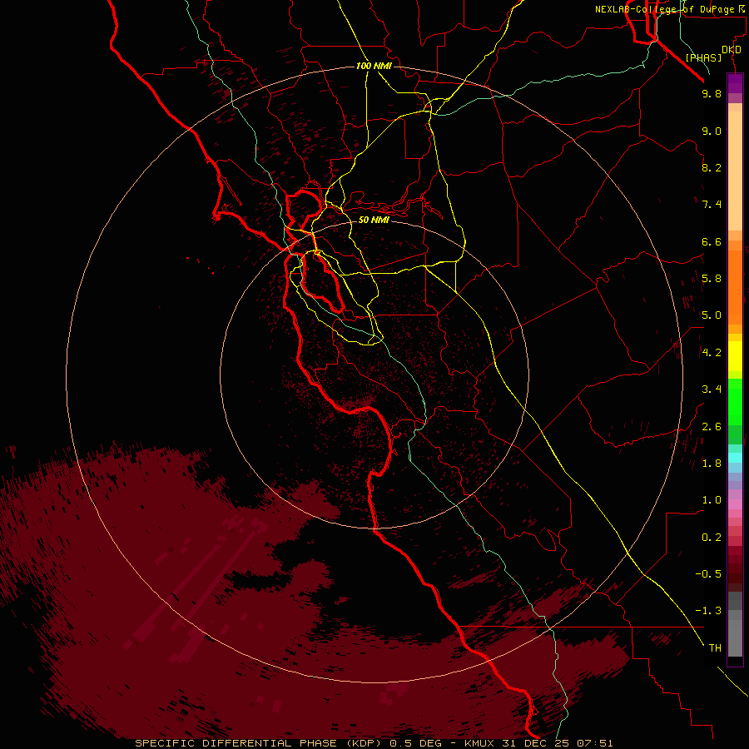Click the -1.3 scale value
The width and height of the screenshot is (749, 749).
(708, 611)
